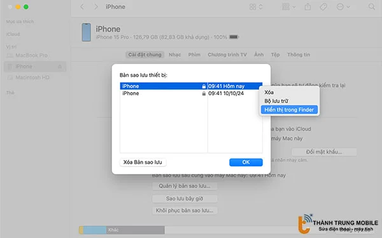Open the "Chương trình TV" tab
The image size is (382, 238).
227,55
